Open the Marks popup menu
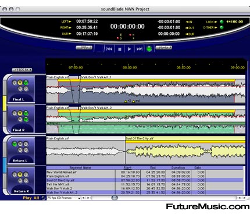This screenshot has width=250, height=215. (164, 48)
